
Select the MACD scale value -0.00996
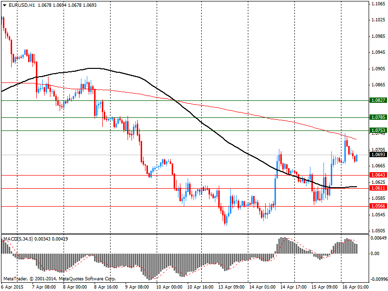[x=379, y=279]
